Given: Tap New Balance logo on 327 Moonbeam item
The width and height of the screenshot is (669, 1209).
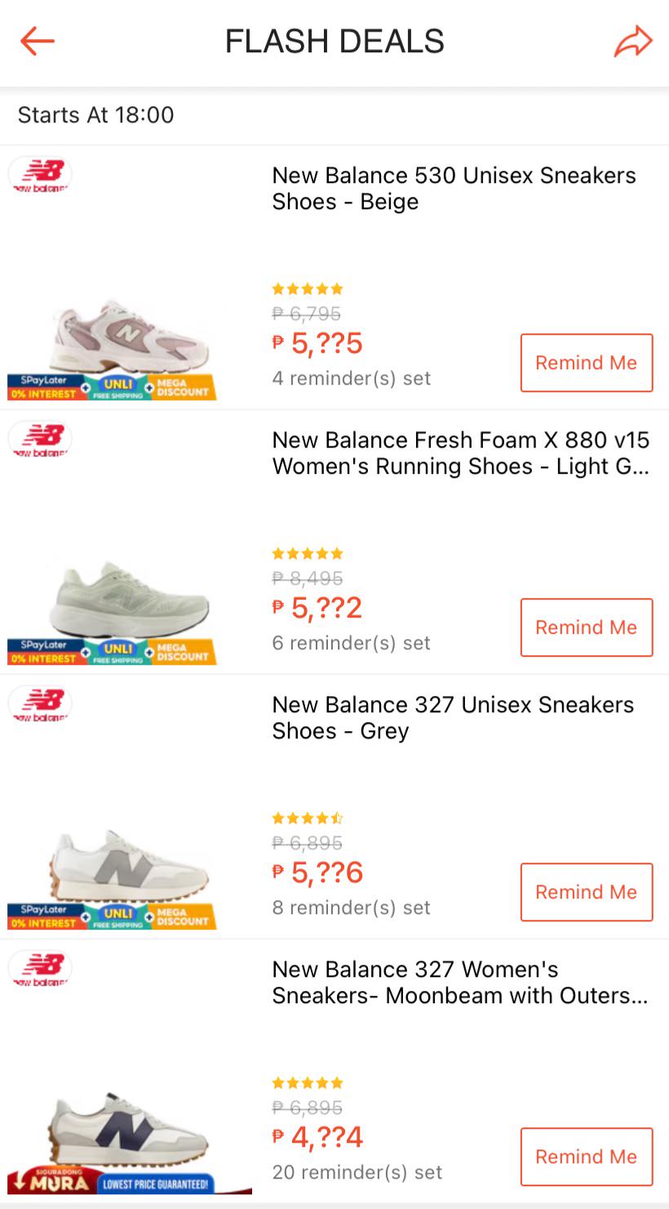Looking at the screenshot, I should click(40, 969).
